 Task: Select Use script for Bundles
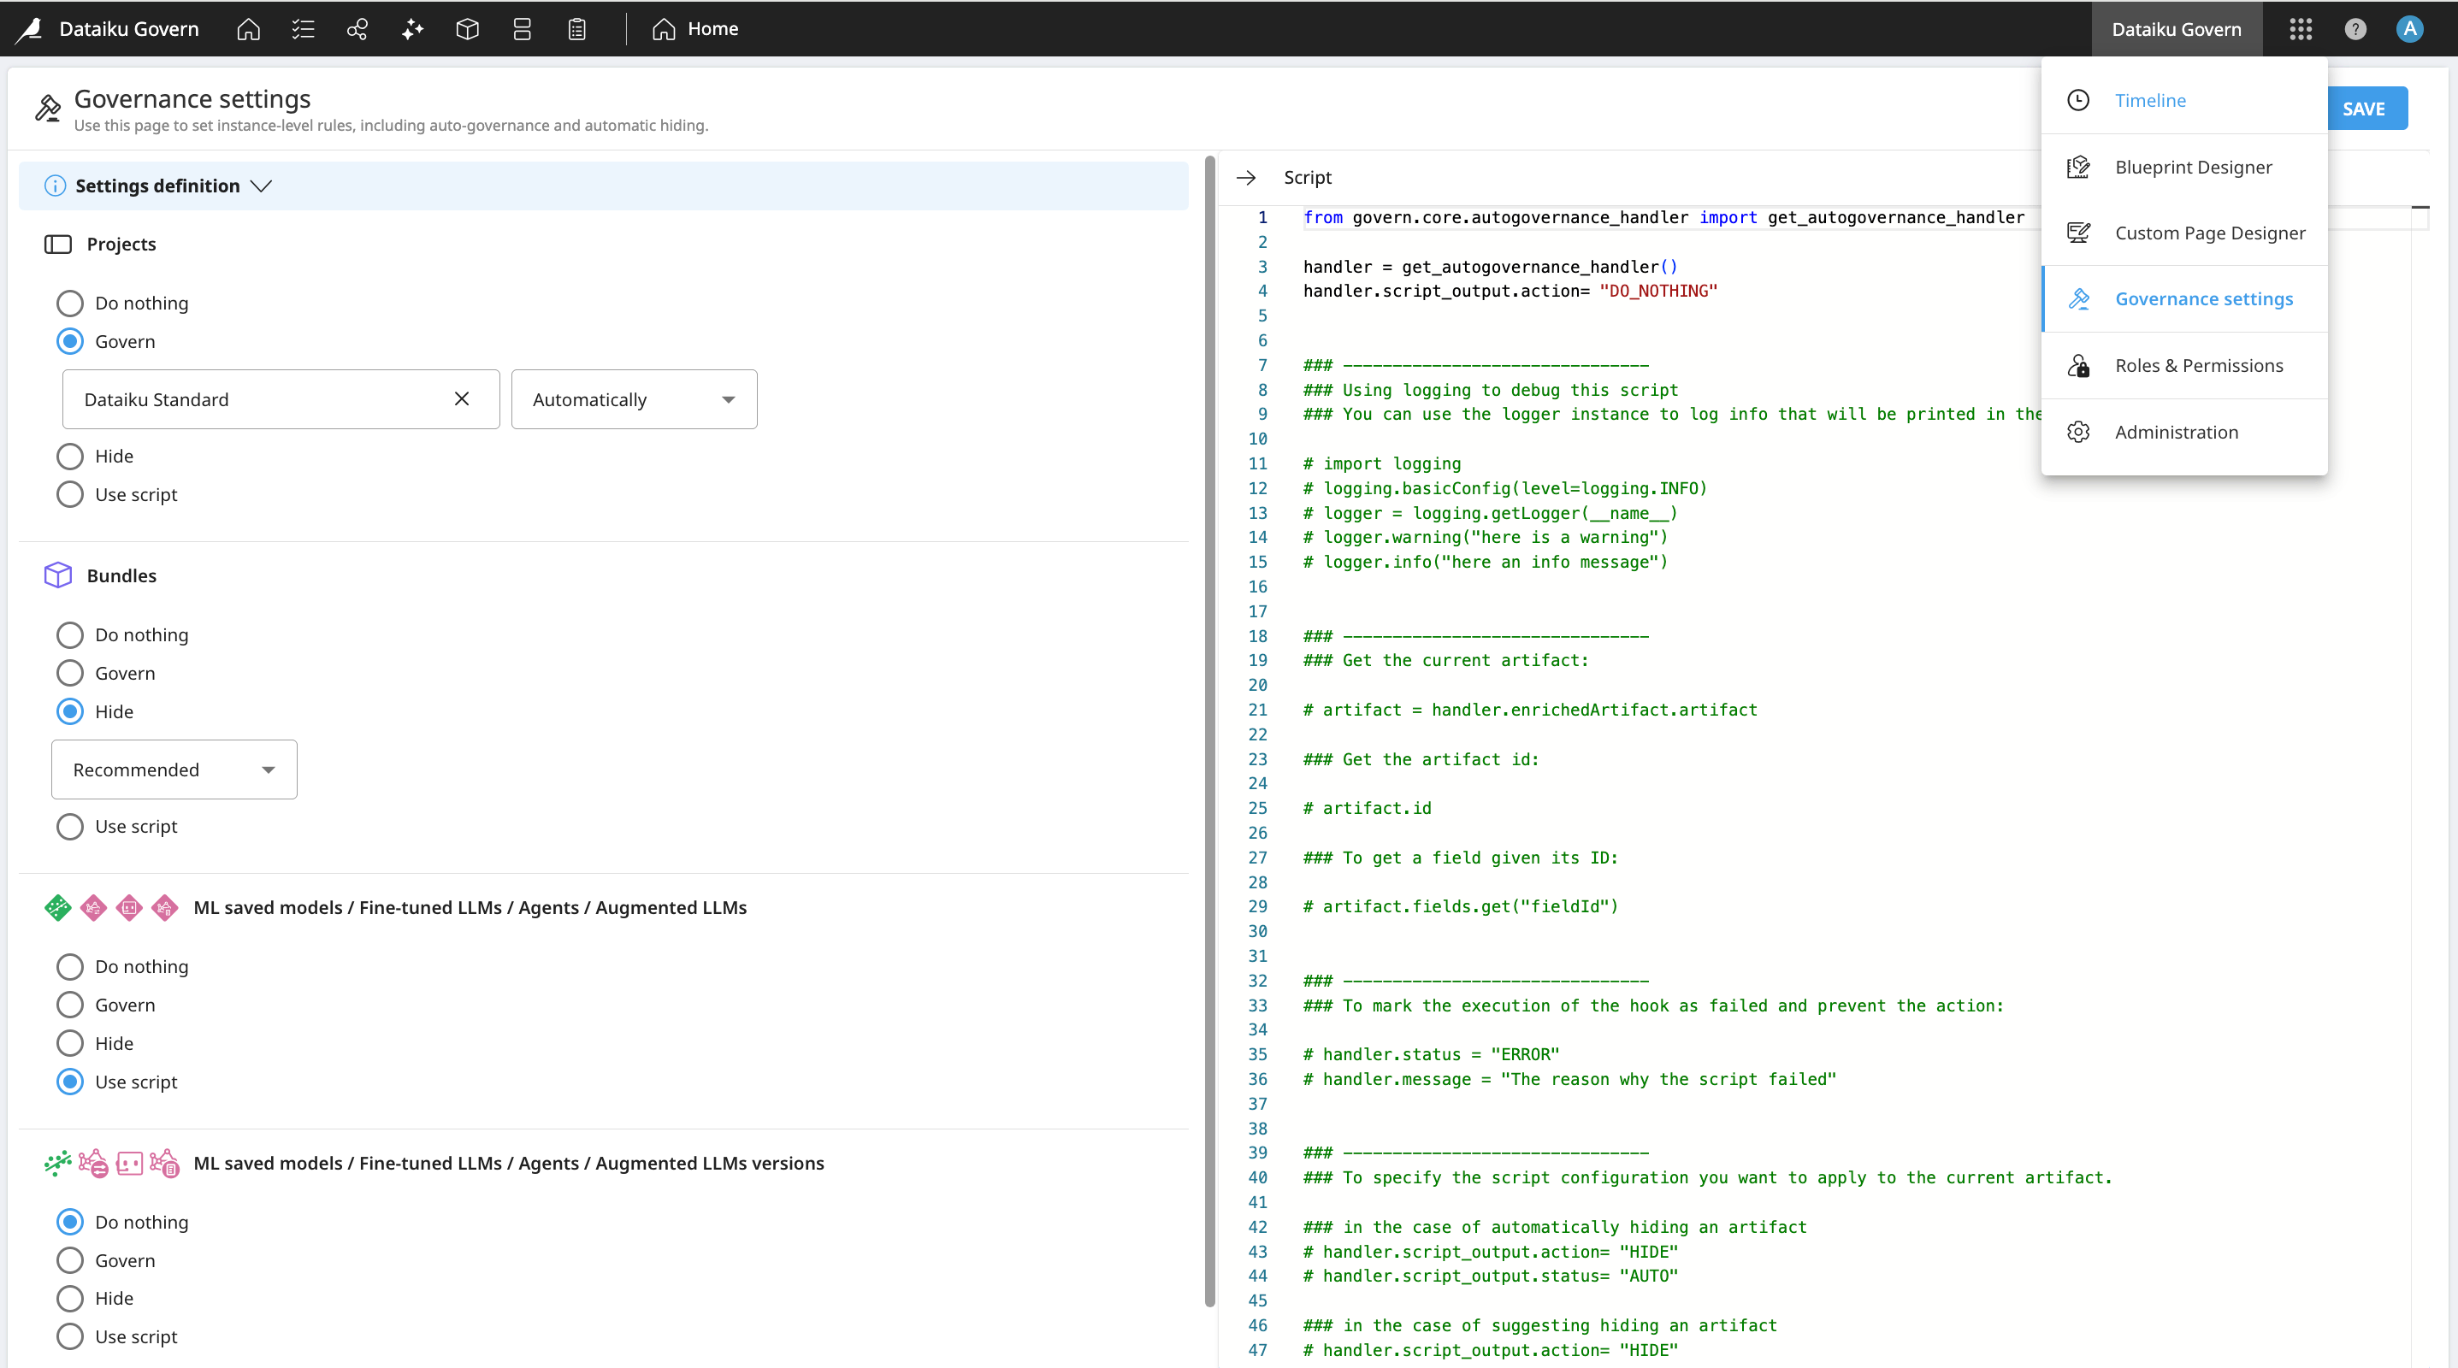(x=69, y=826)
